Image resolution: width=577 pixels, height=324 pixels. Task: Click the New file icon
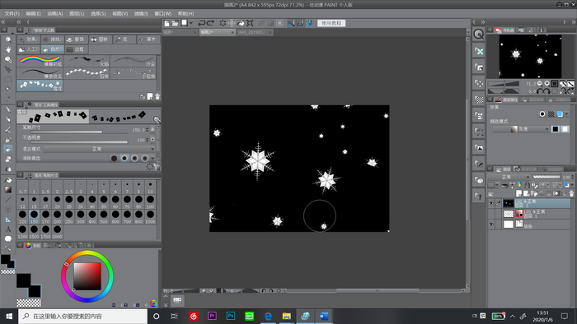(x=167, y=23)
